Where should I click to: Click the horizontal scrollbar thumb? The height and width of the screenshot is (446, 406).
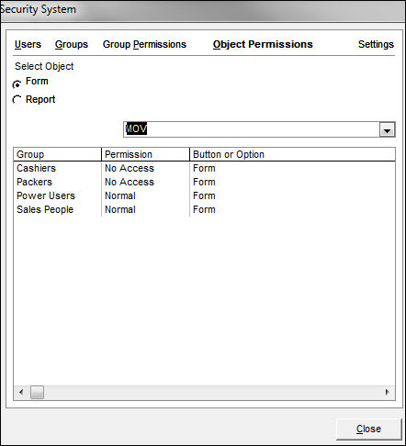point(37,392)
